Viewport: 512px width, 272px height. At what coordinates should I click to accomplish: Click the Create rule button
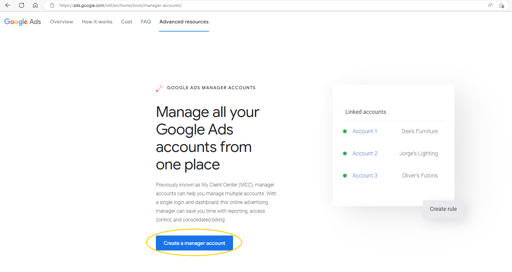click(443, 209)
